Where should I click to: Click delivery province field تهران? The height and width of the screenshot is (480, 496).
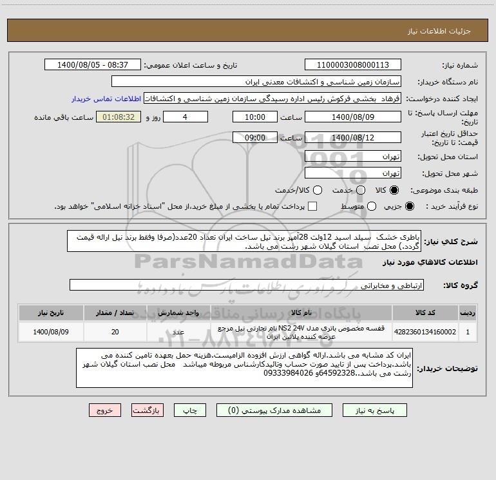pyautogui.click(x=353, y=156)
